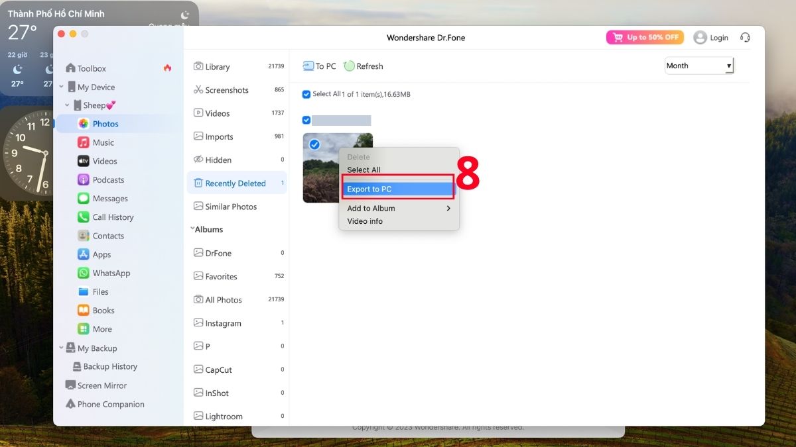Open the Files folder icon
This screenshot has width=796, height=447.
pyautogui.click(x=83, y=291)
